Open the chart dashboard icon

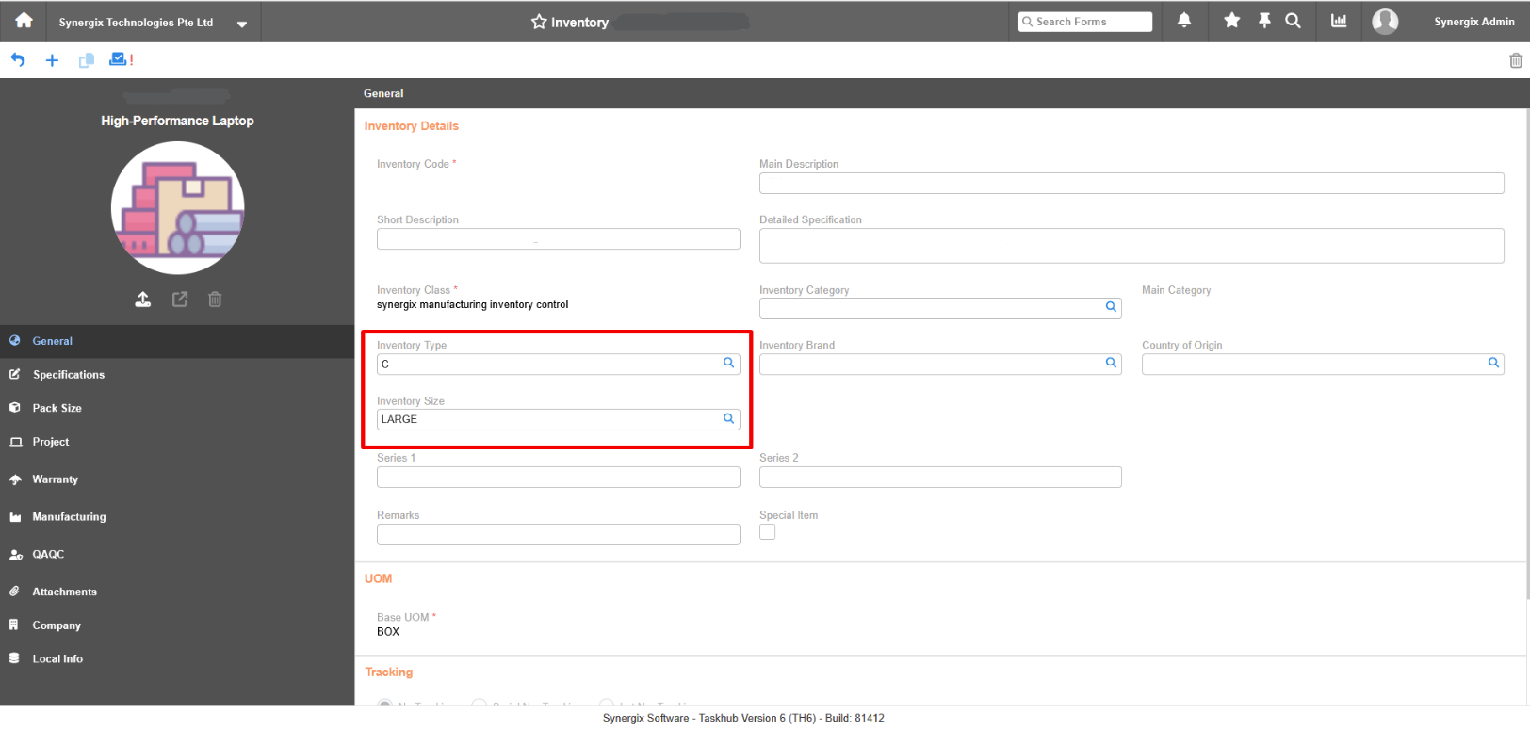pos(1339,21)
